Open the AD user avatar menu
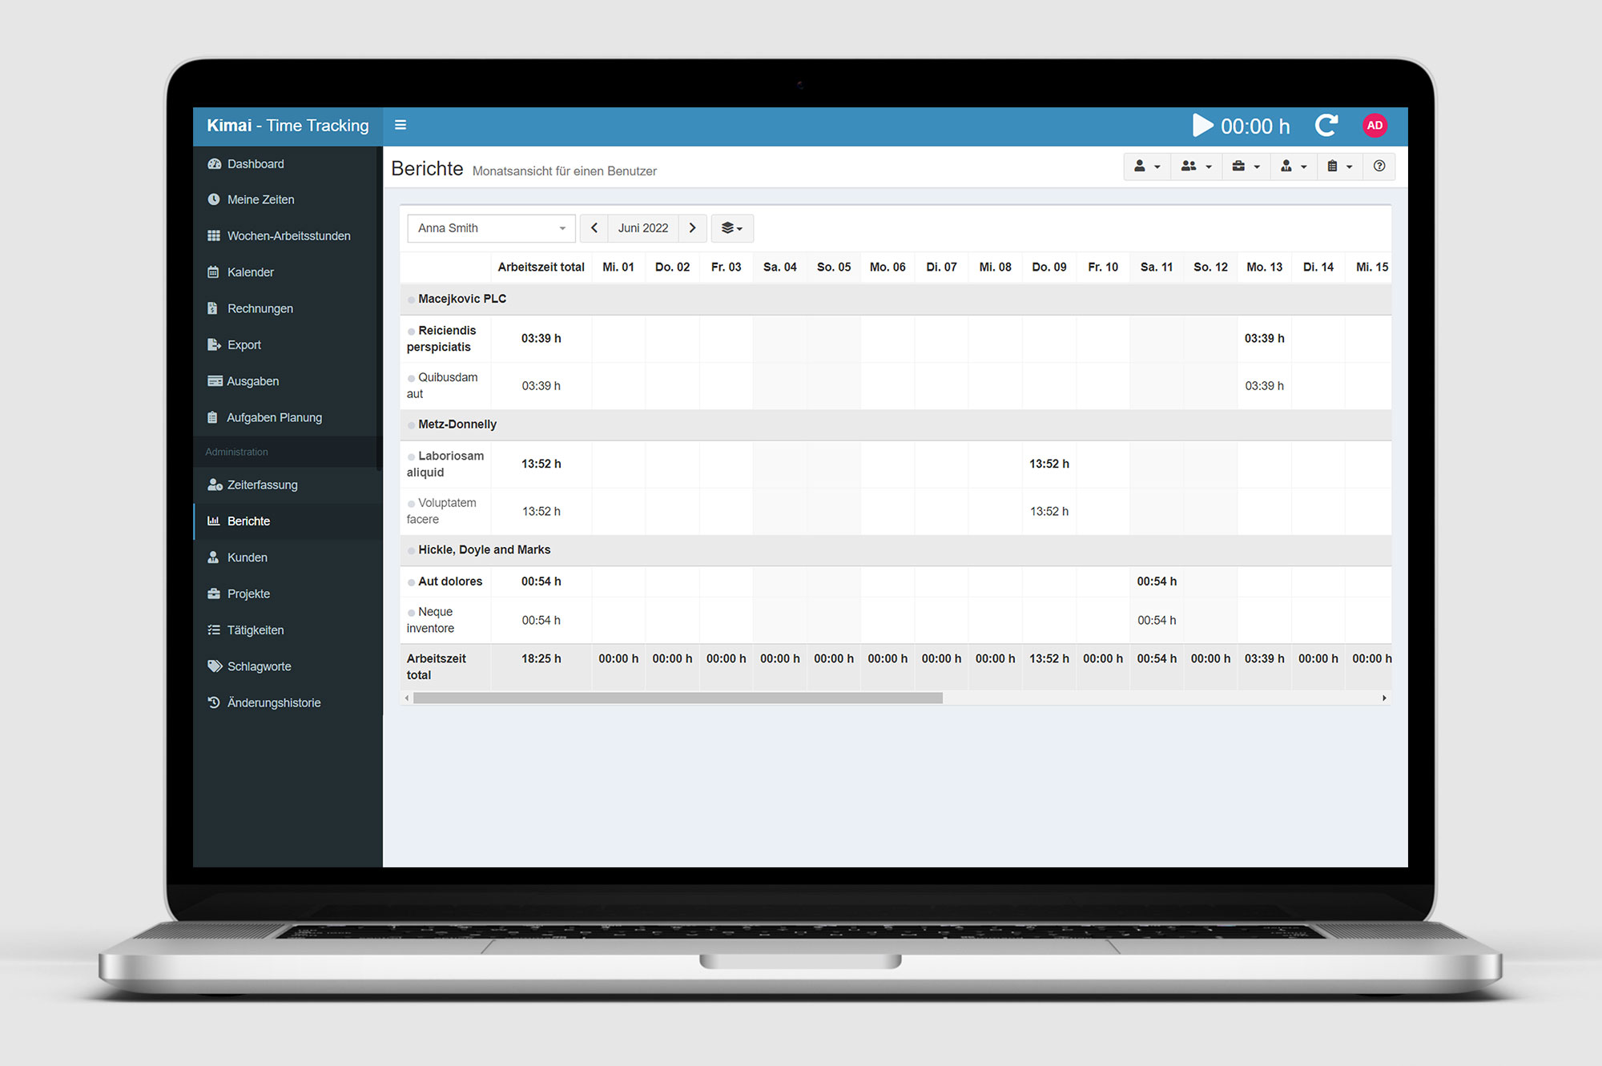This screenshot has width=1602, height=1066. coord(1375,125)
